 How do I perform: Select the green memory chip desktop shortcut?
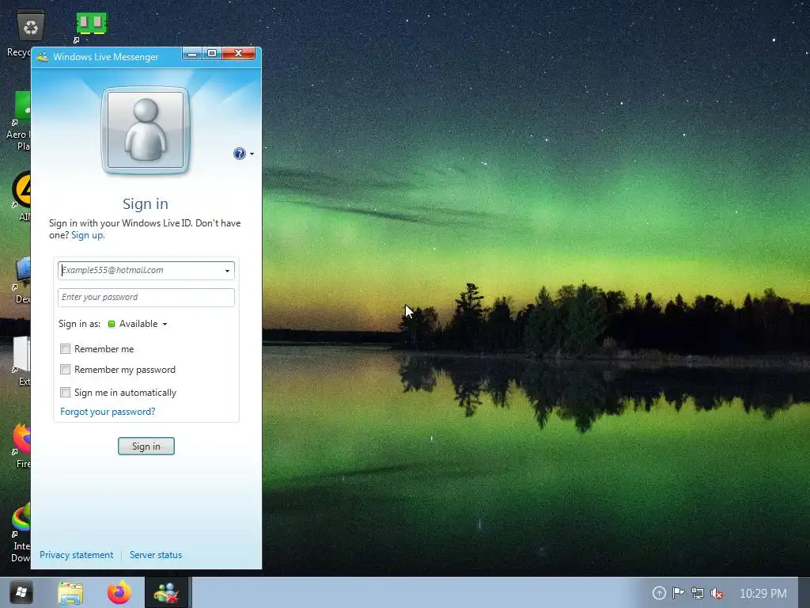tap(91, 26)
